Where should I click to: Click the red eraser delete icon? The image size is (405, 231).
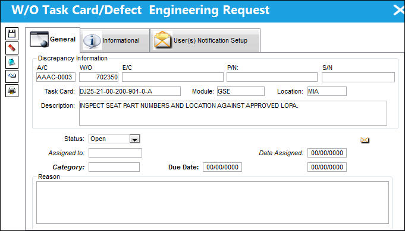pyautogui.click(x=12, y=48)
